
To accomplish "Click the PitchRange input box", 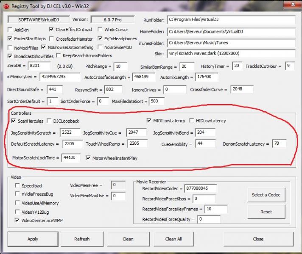I will (120, 66).
